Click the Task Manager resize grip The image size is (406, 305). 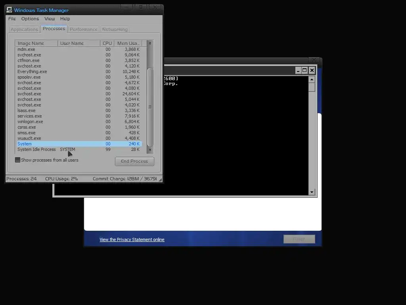click(160, 180)
